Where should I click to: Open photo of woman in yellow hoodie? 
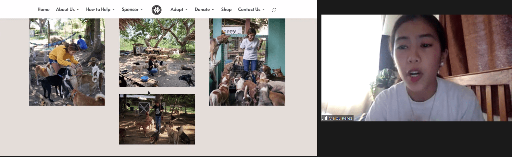coord(67,62)
